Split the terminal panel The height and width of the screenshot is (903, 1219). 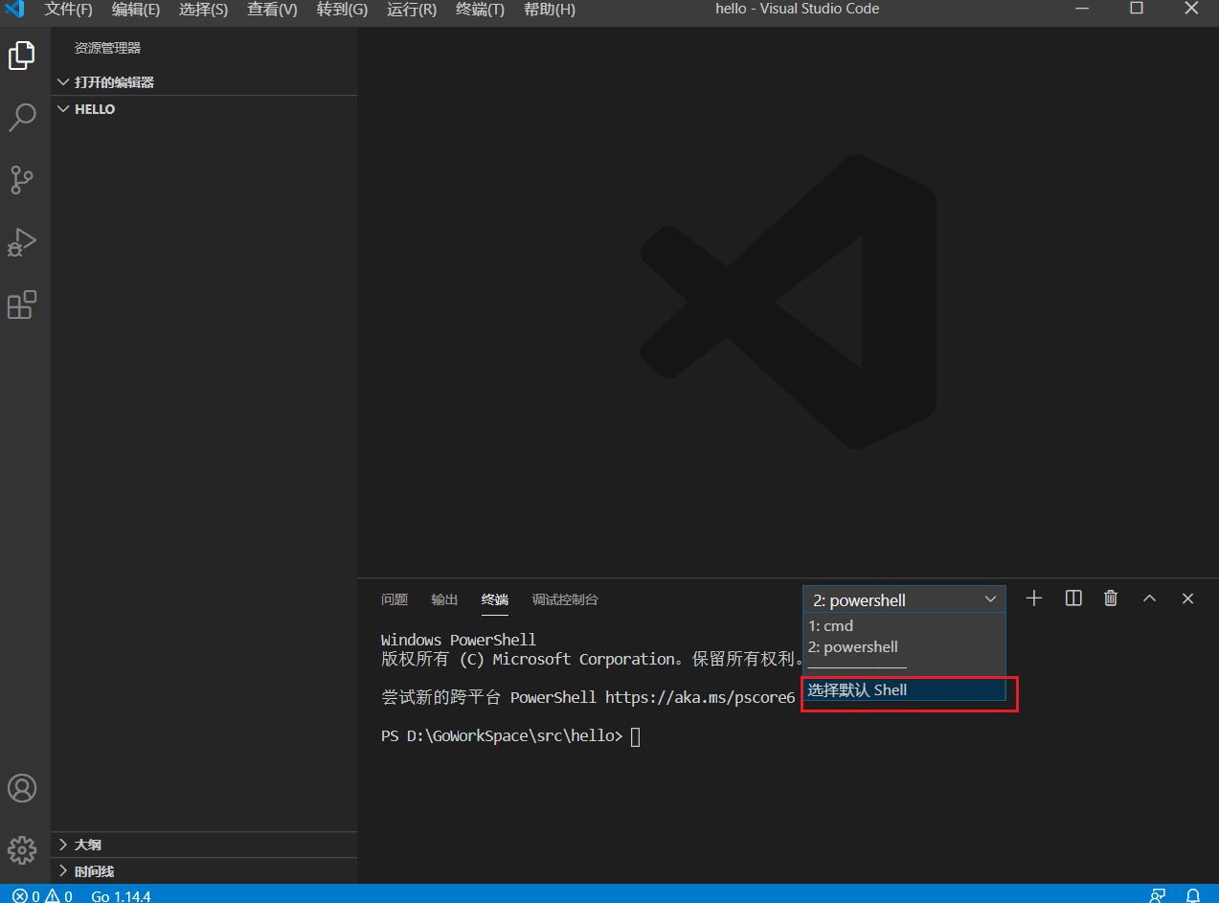pyautogui.click(x=1073, y=598)
